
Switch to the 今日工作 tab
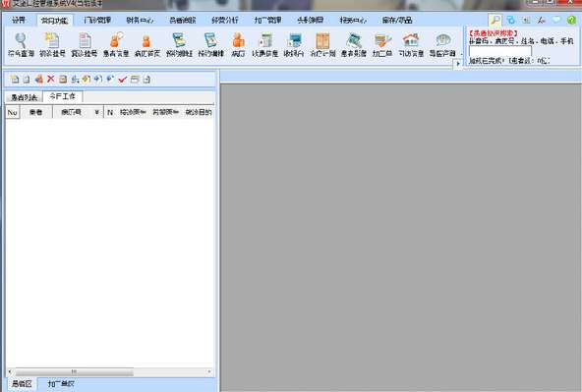tap(62, 96)
